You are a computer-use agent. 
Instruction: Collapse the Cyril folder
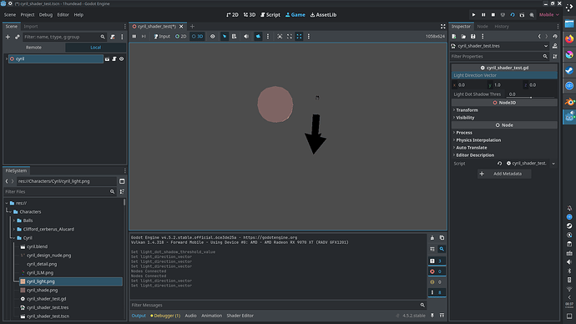point(14,238)
